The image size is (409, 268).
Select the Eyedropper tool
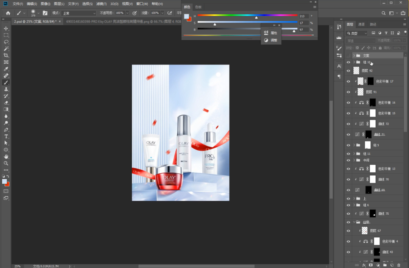tap(6, 69)
